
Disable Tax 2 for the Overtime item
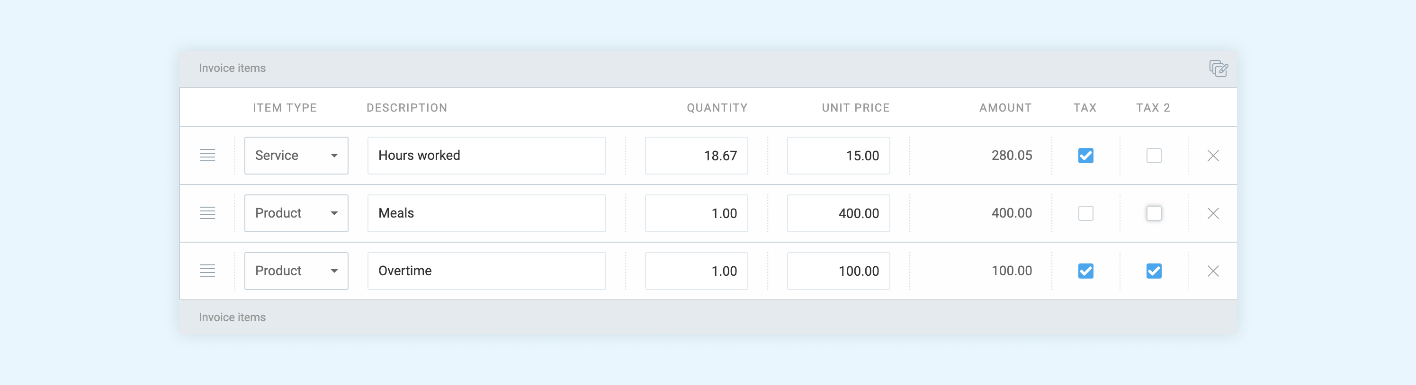tap(1154, 271)
